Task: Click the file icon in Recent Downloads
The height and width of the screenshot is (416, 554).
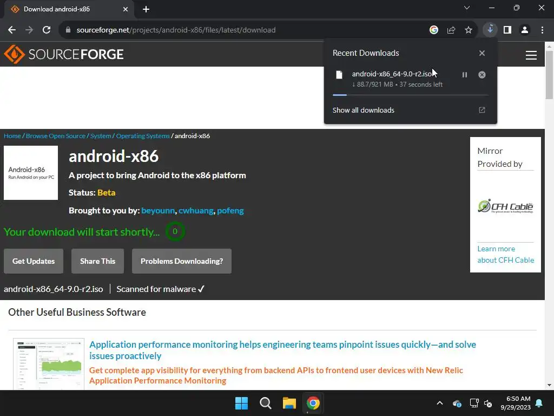Action: [x=339, y=75]
